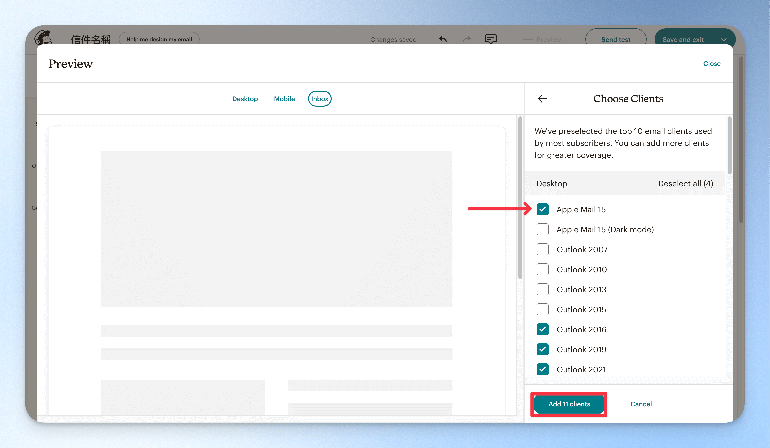
Task: Uncheck the Apple Mail 15 checkbox
Action: [x=543, y=210]
